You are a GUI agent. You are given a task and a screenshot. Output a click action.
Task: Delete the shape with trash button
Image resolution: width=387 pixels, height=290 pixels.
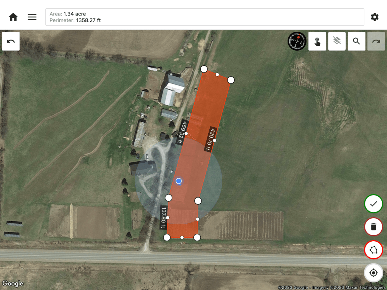[x=373, y=227]
